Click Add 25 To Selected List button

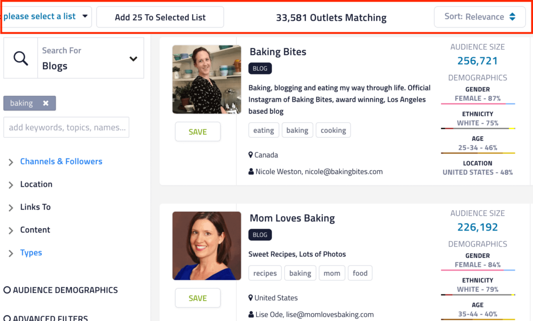160,17
